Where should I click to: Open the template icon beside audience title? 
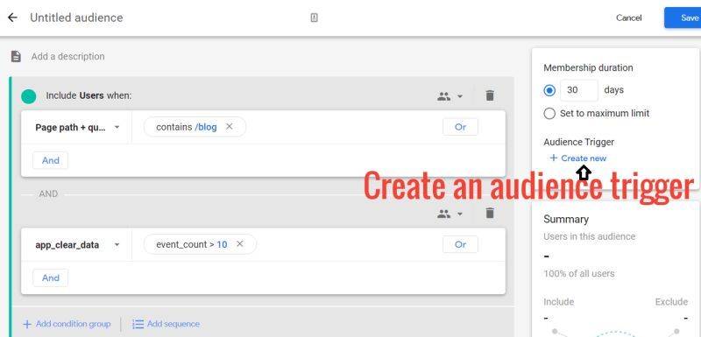[314, 18]
